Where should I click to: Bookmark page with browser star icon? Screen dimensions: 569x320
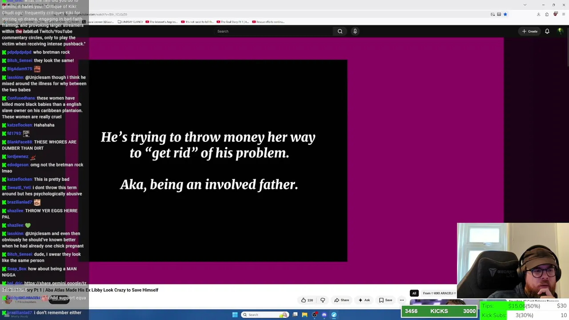pos(505,14)
